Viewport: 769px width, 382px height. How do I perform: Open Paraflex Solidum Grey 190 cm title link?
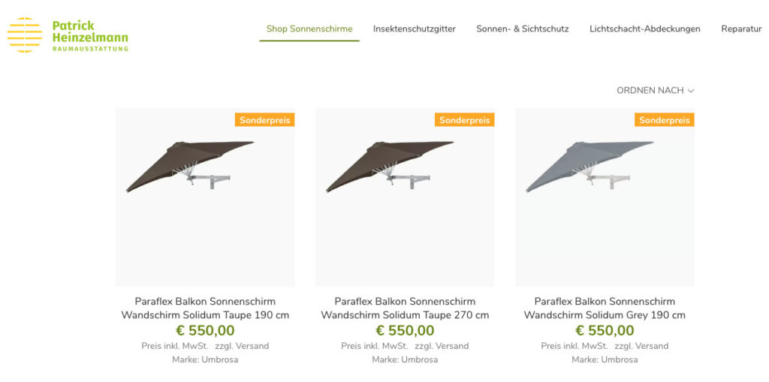[605, 308]
